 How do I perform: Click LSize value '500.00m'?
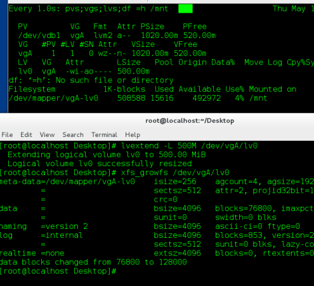click(133, 71)
